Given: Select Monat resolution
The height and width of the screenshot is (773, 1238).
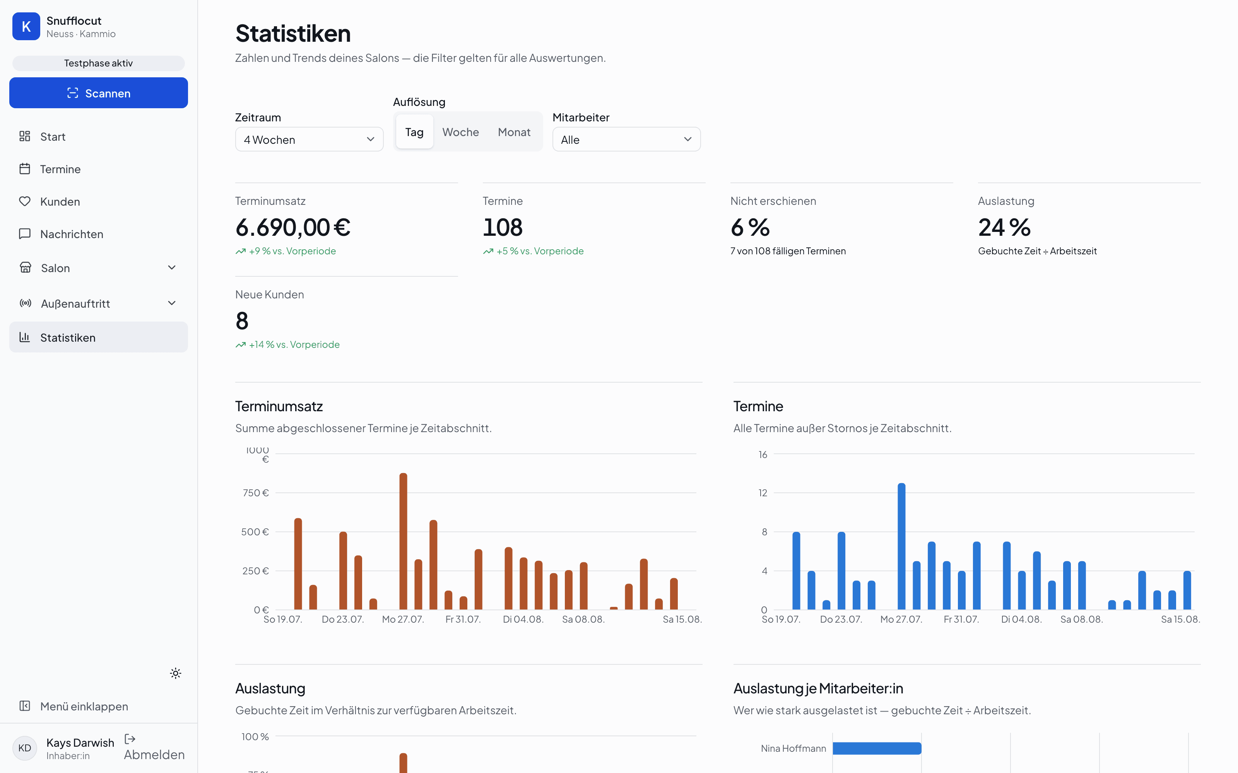Looking at the screenshot, I should (514, 132).
